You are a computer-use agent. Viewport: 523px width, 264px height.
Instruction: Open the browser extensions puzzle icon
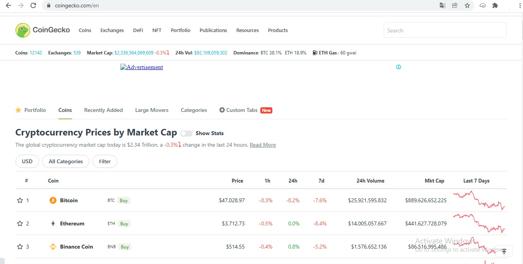point(495,5)
